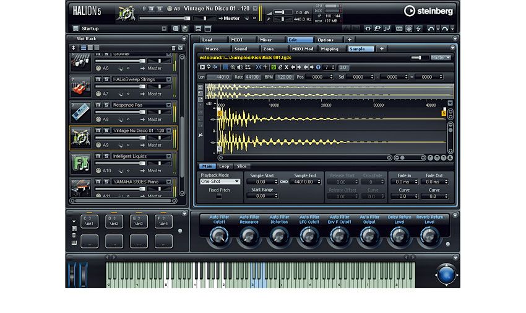Viewport: 526px width, 313px height.
Task: Solo the Response Pad slot
Action: (x=106, y=105)
